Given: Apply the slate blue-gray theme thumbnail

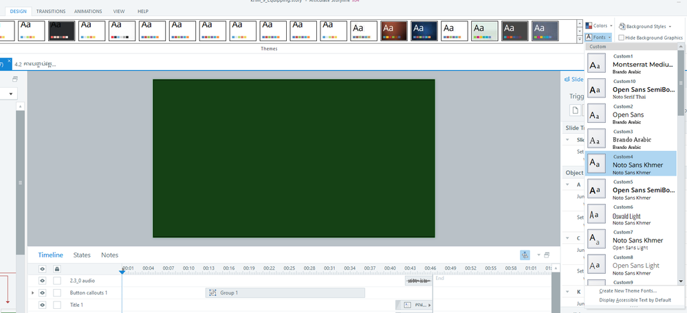Looking at the screenshot, I should 545,31.
